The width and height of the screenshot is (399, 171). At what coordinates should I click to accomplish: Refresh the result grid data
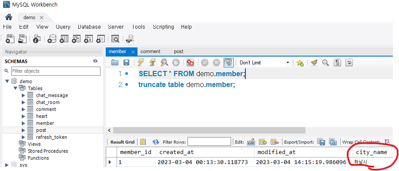[155, 142]
